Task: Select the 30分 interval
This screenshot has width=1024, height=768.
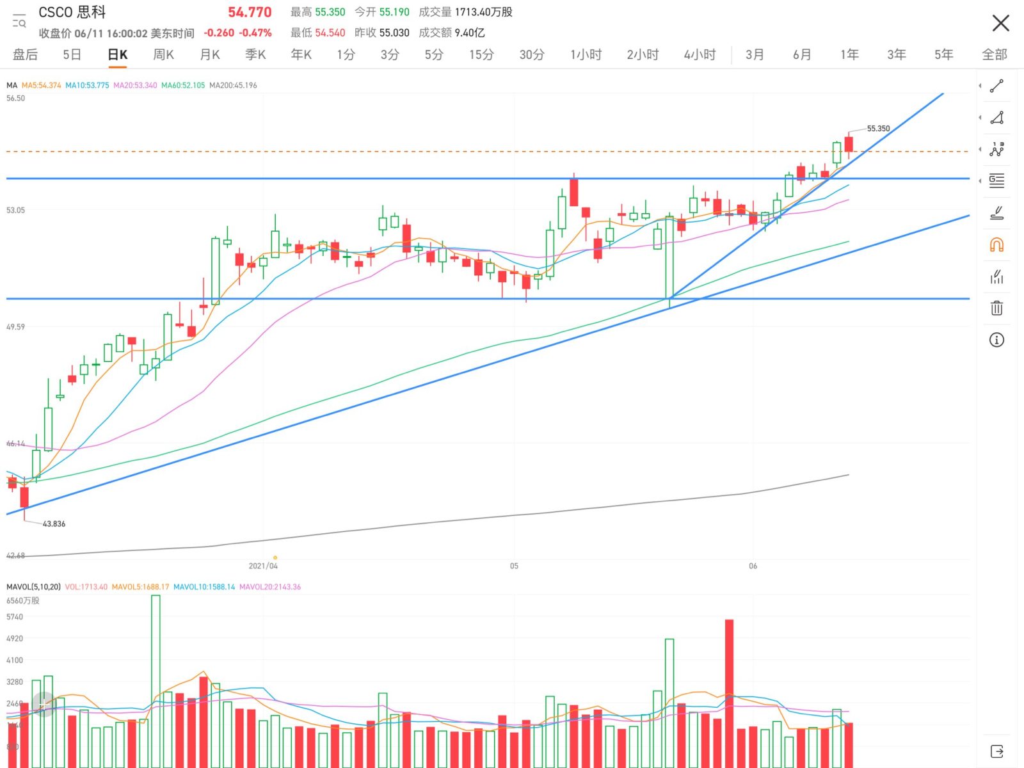Action: (532, 54)
